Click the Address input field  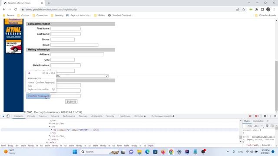pos(77,54)
